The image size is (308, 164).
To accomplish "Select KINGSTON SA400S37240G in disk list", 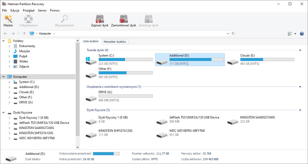I will pyautogui.click(x=261, y=119).
